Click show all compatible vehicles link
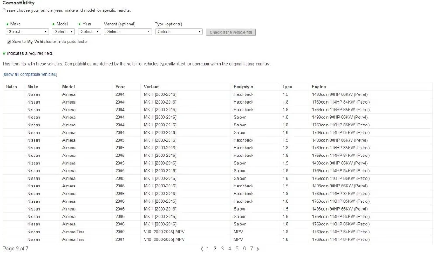The height and width of the screenshot is (253, 437). [x=30, y=74]
